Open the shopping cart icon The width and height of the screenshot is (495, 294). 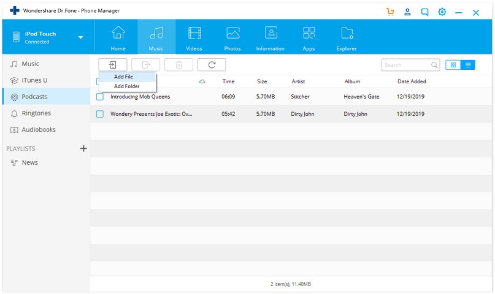390,12
